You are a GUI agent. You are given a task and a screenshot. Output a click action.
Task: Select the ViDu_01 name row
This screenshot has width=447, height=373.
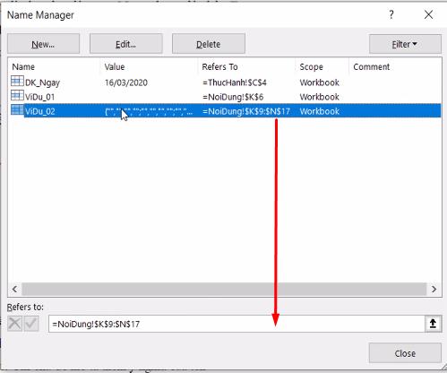tap(226, 97)
